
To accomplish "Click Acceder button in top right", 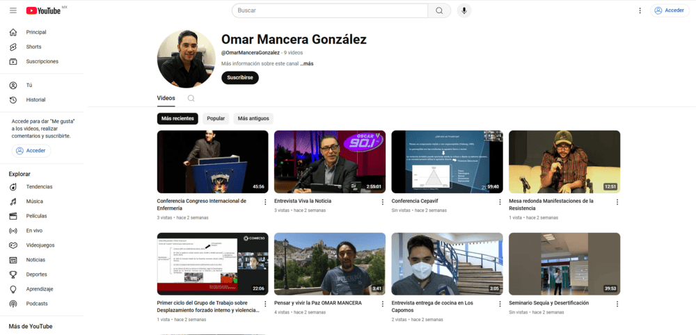I will pos(670,10).
